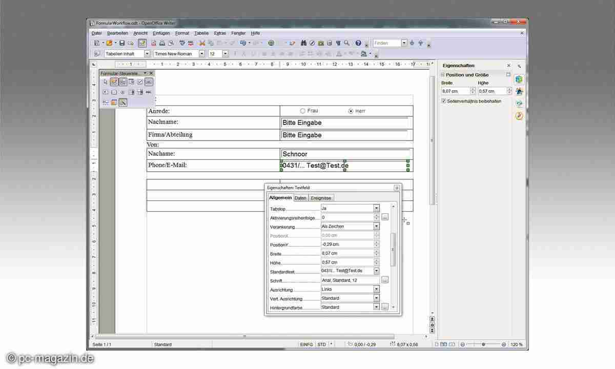Viewport: 615px width, 369px height.
Task: Click ellipsis button beside Aktivierungsreihenfolge
Action: pos(385,217)
